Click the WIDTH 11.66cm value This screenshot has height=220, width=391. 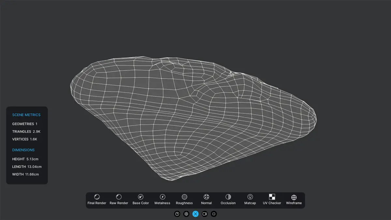pyautogui.click(x=26, y=174)
